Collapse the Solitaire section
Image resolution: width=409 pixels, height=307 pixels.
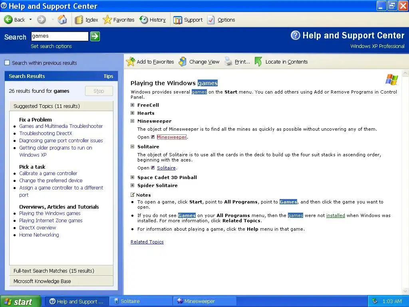133,147
